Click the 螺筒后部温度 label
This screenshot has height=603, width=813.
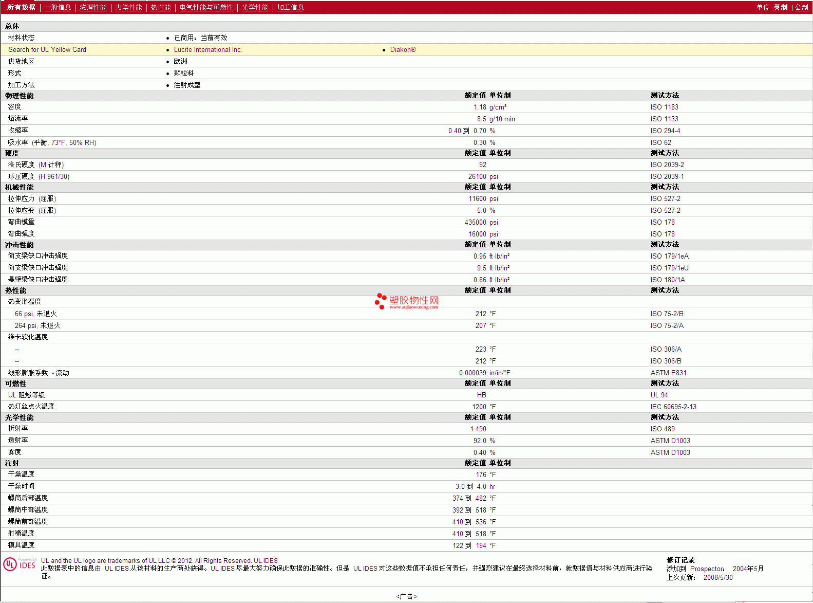coord(28,498)
